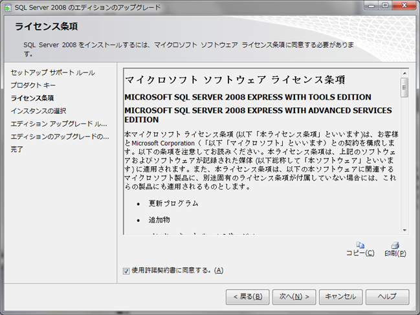Click the 更新プログラム bullet item
This screenshot has height=315, width=420.
click(x=173, y=203)
